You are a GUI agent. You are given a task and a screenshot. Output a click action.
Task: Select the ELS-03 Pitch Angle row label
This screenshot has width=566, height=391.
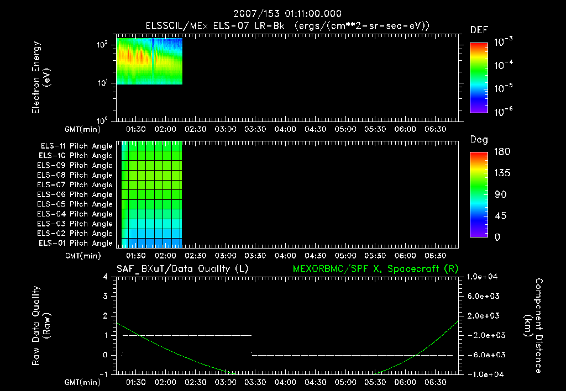[x=75, y=224]
